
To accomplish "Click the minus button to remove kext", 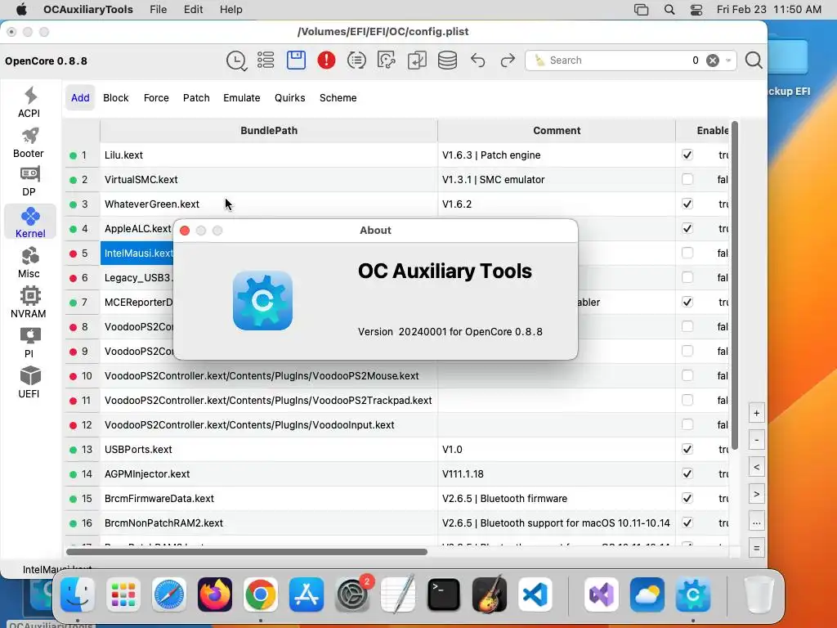I will (x=756, y=441).
